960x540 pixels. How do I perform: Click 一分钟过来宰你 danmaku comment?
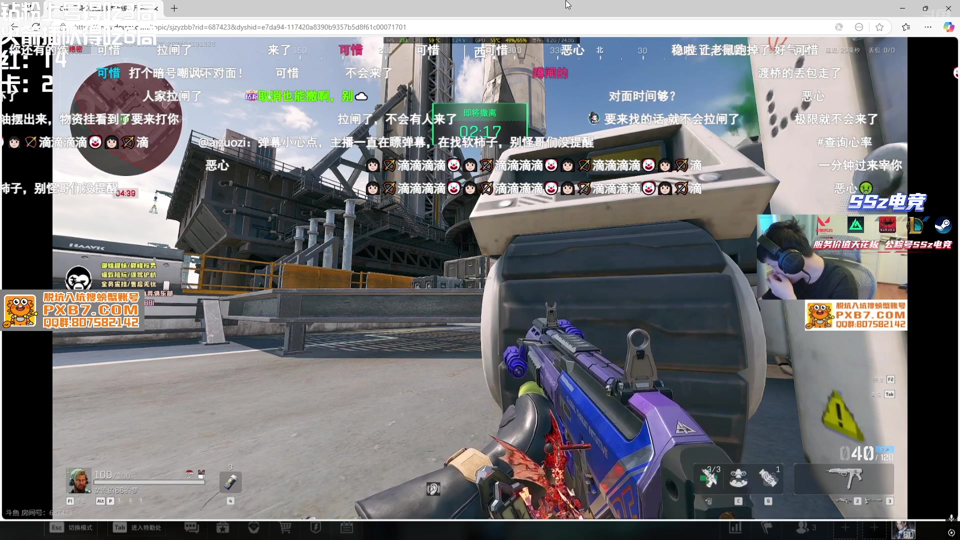click(860, 165)
